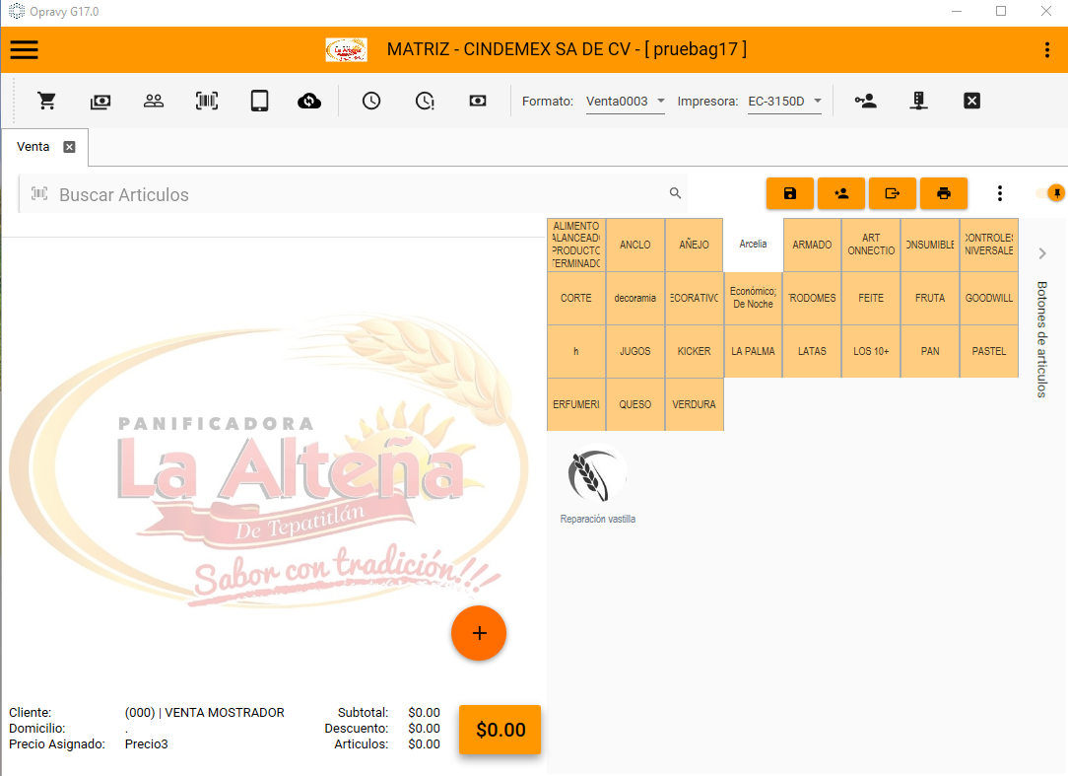Click the cash payment toolbar icon
The image size is (1068, 776).
pyautogui.click(x=100, y=101)
